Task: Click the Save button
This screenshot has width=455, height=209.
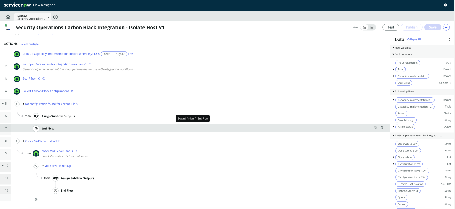Action: 433,27
